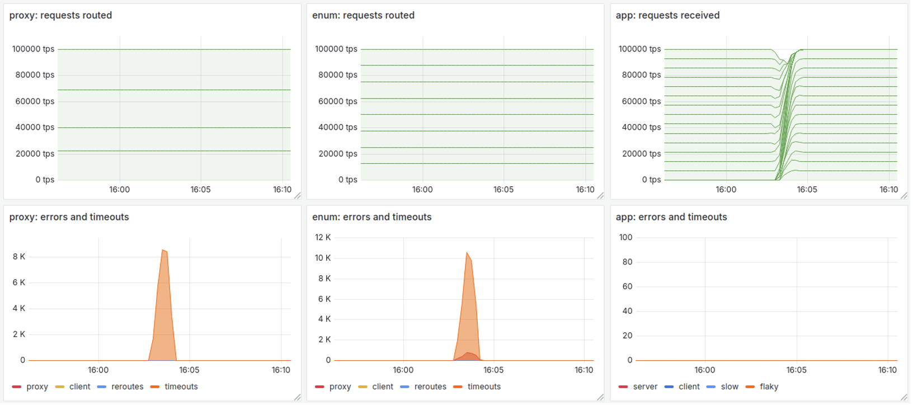
Task: Expand 'app: requests received' panel title menu
Action: pyautogui.click(x=667, y=16)
